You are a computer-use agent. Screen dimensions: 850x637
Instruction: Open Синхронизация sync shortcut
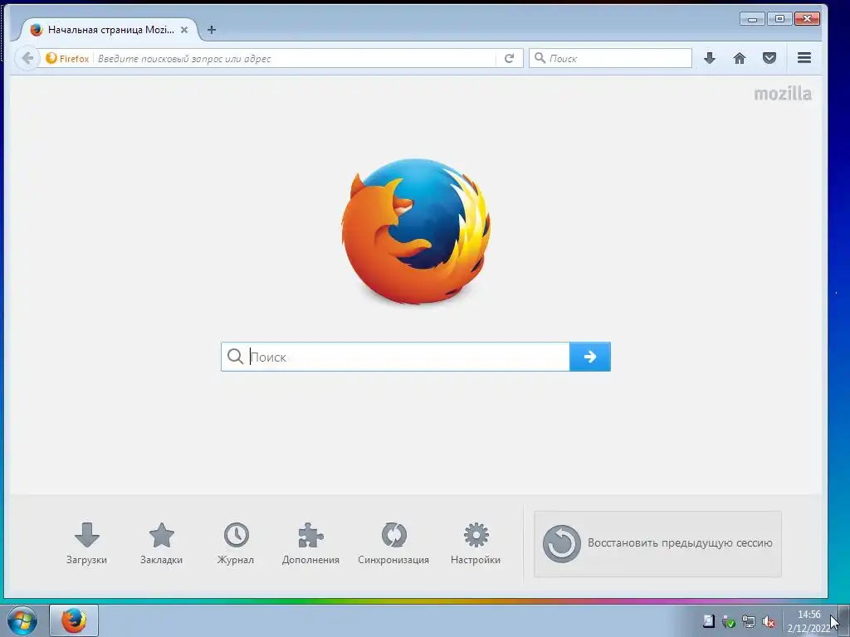[x=393, y=543]
